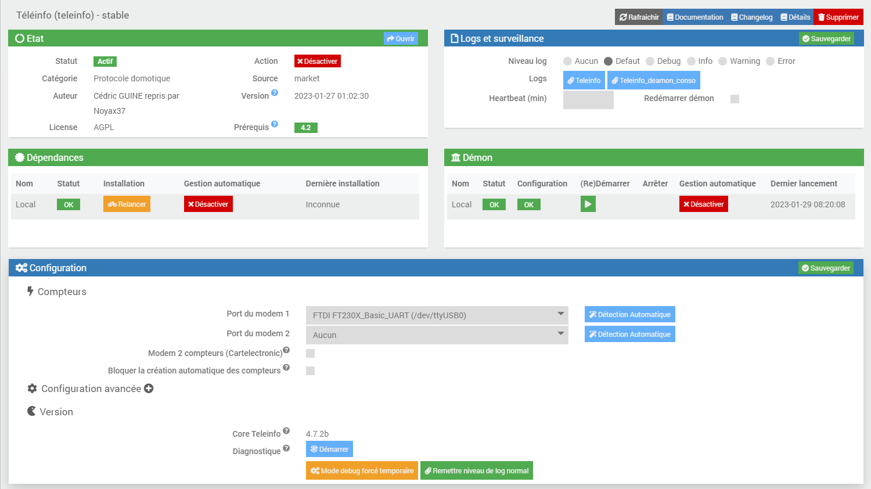Open the Teleinfo_deamon_conso log
The width and height of the screenshot is (871, 489).
click(654, 81)
